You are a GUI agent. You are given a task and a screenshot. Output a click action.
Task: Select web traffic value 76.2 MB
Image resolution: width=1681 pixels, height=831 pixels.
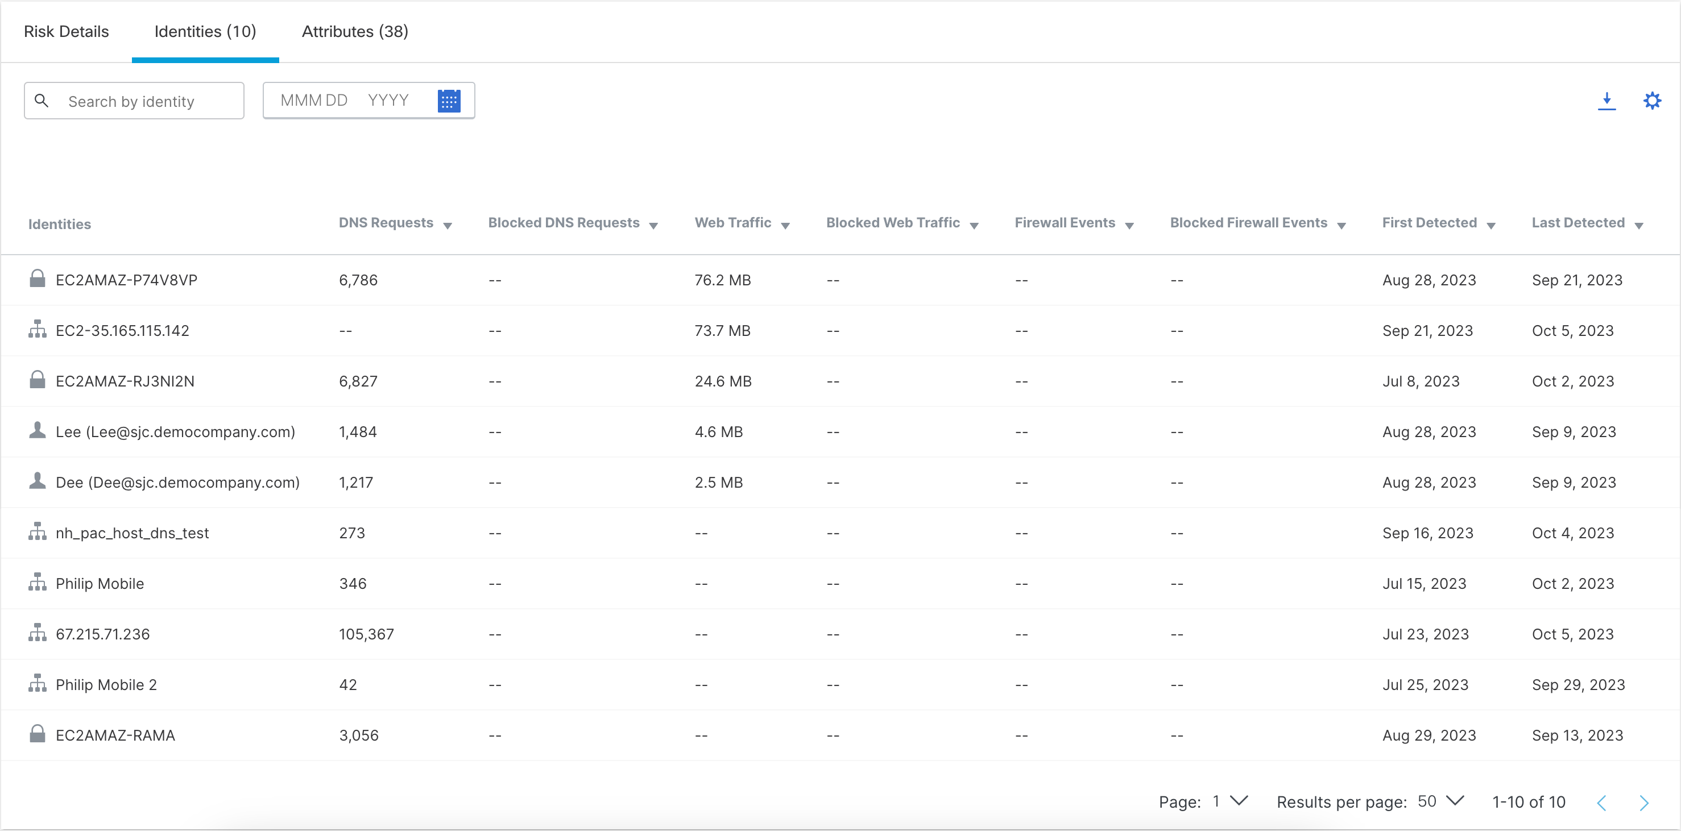pos(723,280)
